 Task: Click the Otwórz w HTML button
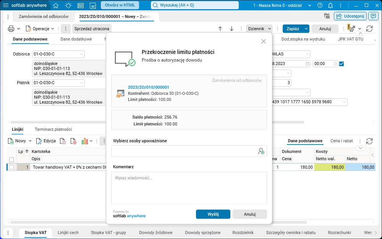tap(120, 5)
